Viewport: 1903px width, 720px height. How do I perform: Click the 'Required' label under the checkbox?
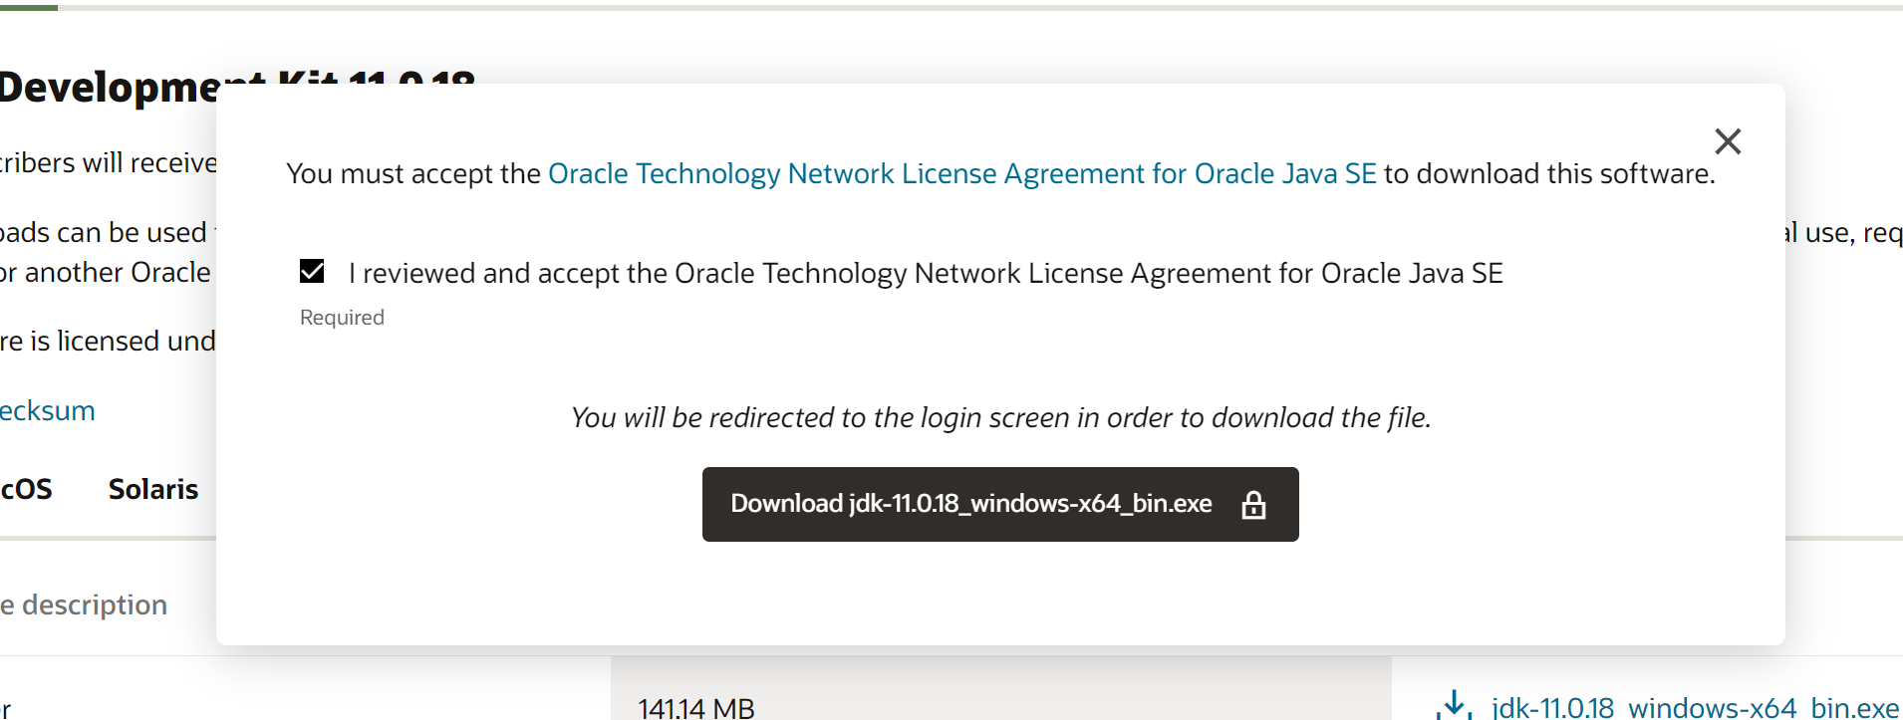click(x=342, y=318)
